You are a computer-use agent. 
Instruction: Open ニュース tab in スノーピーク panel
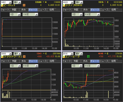click(x=104, y=61)
